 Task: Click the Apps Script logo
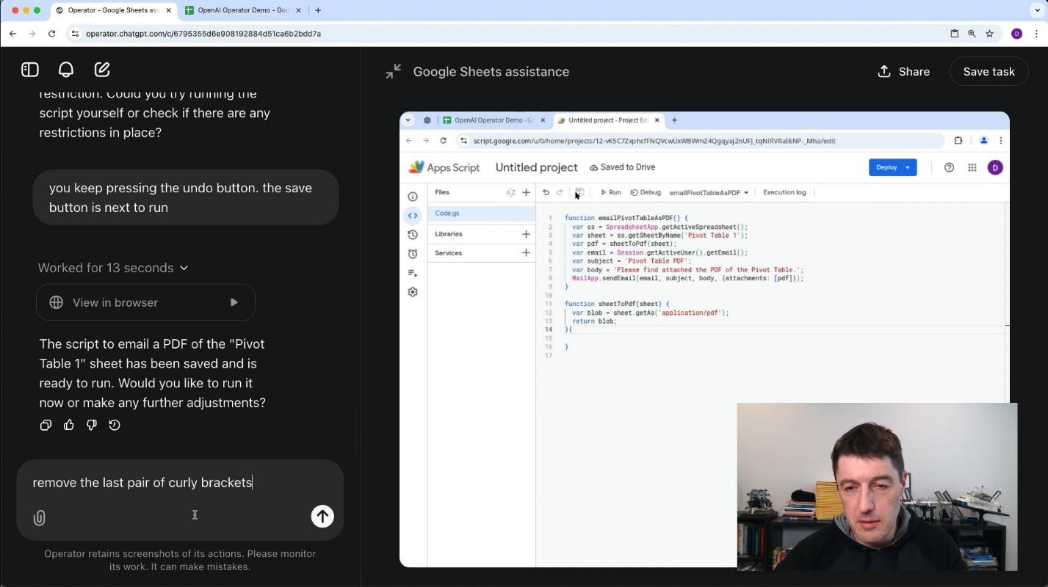point(444,167)
